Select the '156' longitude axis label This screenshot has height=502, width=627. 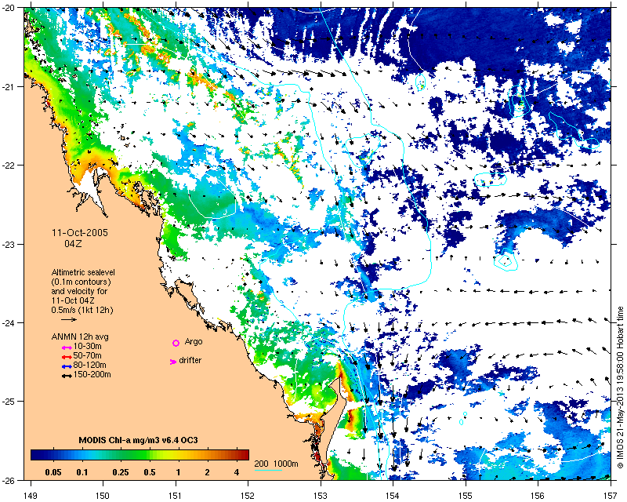tap(538, 496)
